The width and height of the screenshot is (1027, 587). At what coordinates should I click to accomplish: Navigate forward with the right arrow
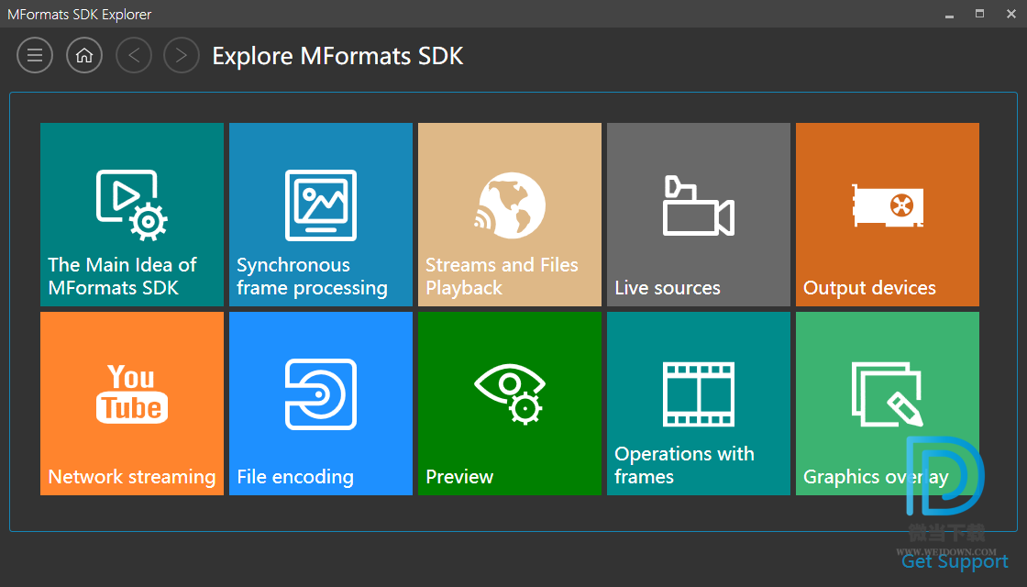[x=182, y=55]
